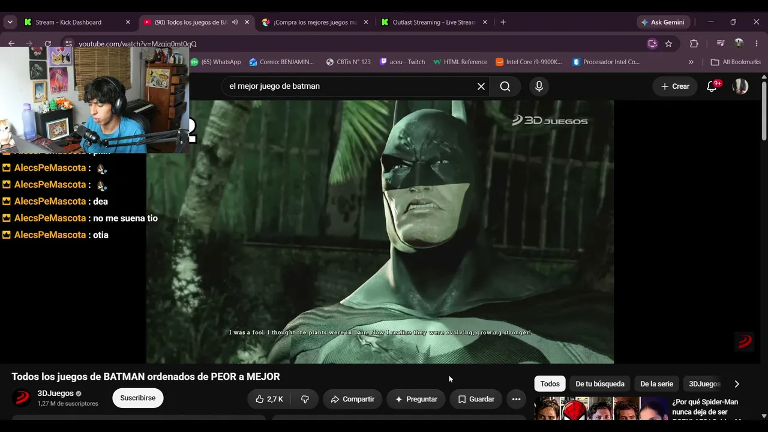
Task: Open the Preguntar AI button
Action: pyautogui.click(x=416, y=399)
